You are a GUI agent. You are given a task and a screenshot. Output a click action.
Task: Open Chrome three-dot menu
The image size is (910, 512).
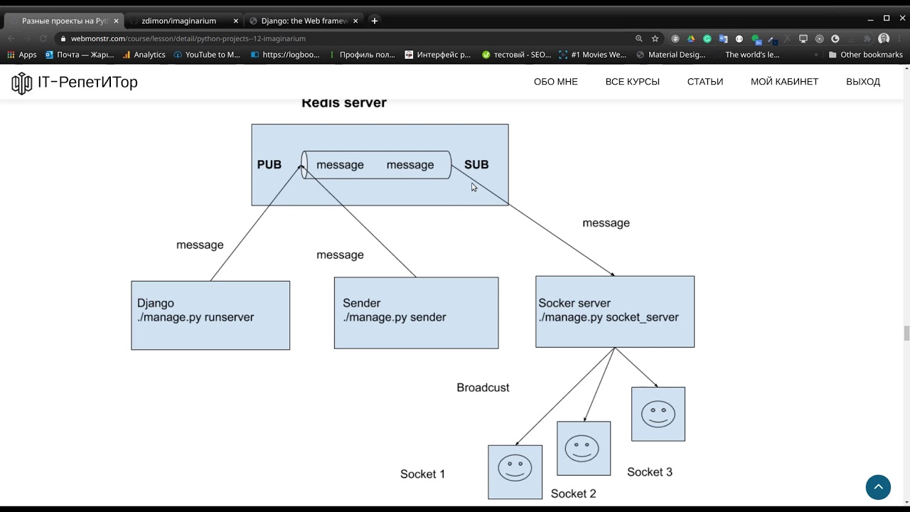click(x=899, y=38)
